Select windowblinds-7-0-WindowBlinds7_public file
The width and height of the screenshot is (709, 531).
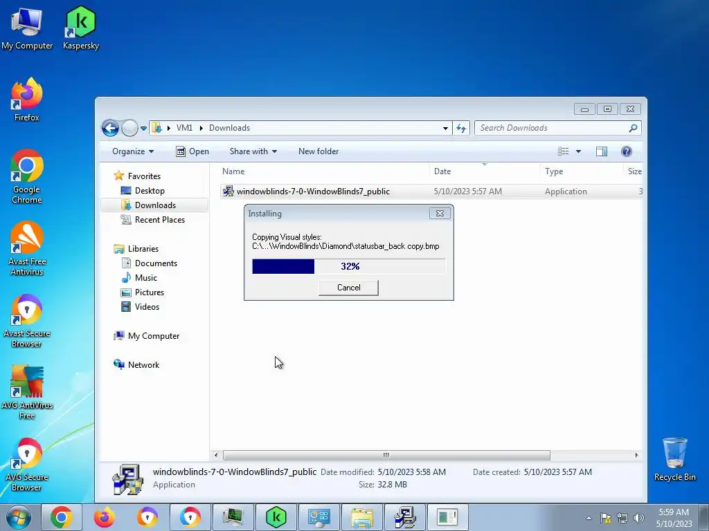click(x=431, y=192)
